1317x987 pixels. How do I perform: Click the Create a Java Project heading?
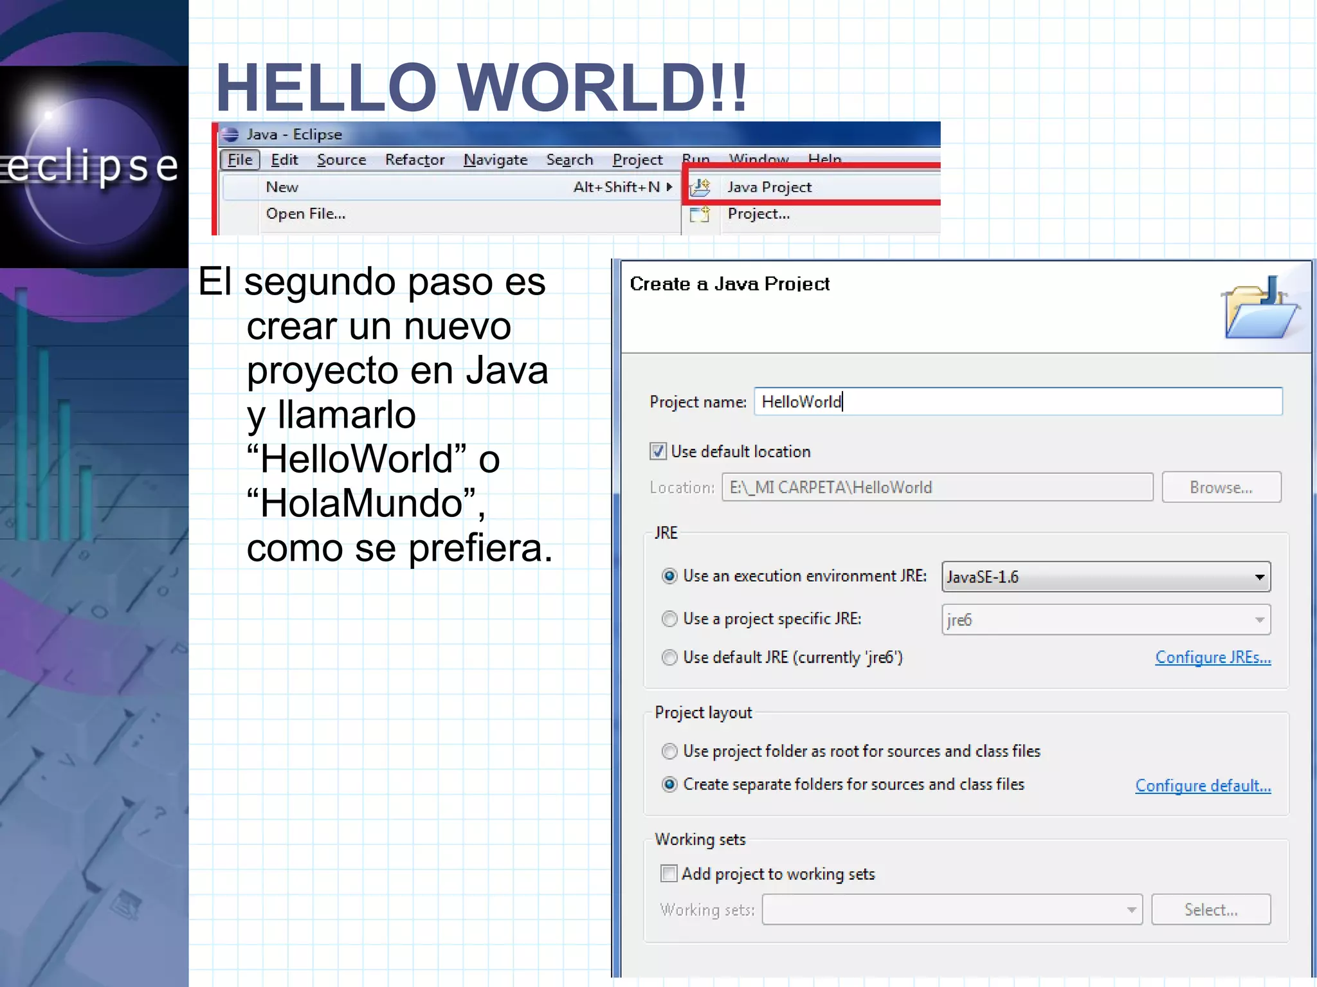[729, 284]
